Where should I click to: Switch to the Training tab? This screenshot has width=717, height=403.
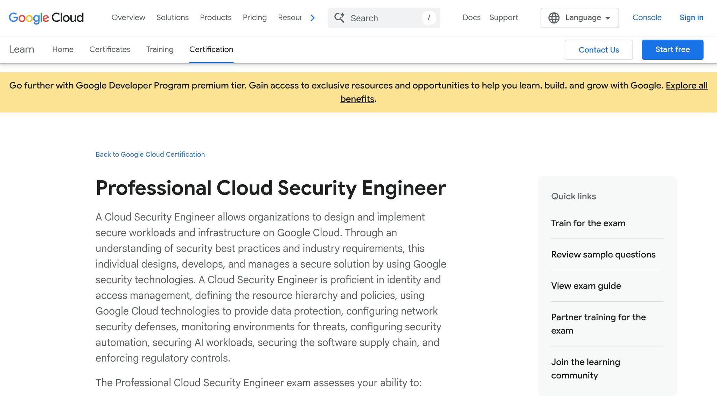(x=160, y=49)
